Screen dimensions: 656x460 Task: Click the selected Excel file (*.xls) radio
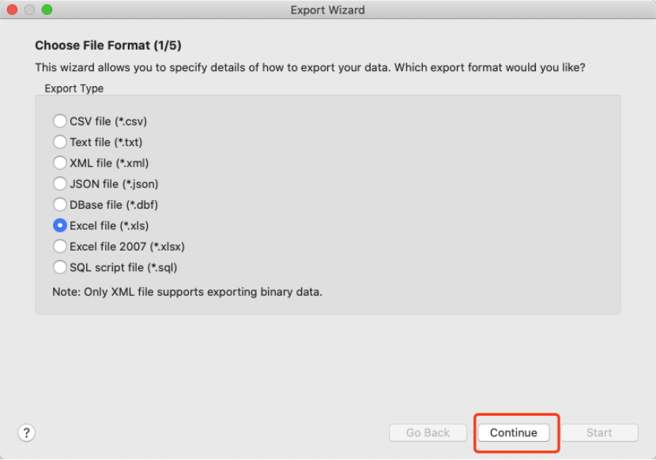pyautogui.click(x=60, y=226)
